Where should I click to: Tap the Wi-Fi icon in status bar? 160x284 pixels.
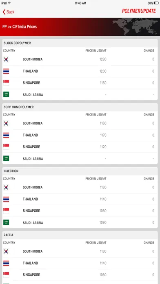click(9, 3)
